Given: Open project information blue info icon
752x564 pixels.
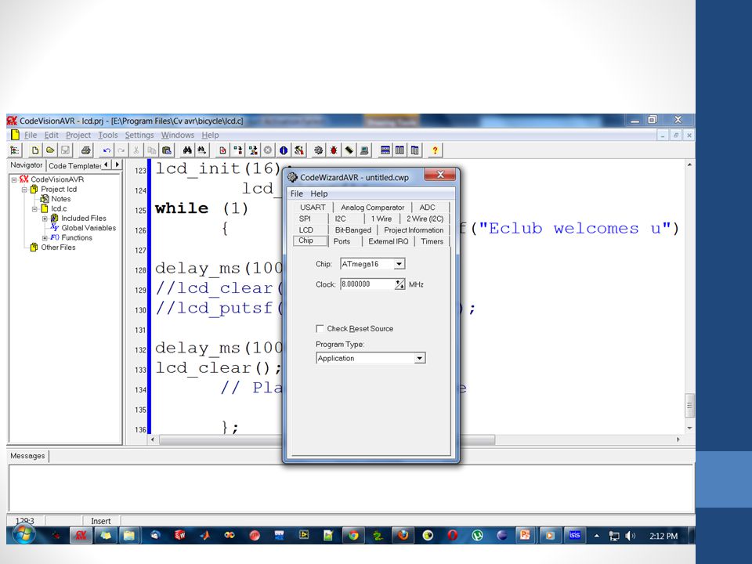Looking at the screenshot, I should (x=284, y=150).
